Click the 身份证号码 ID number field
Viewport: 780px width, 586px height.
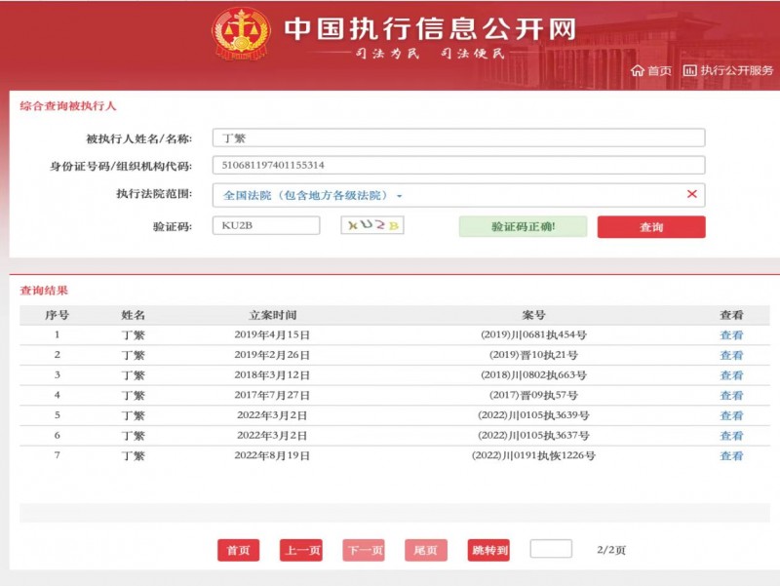(458, 166)
